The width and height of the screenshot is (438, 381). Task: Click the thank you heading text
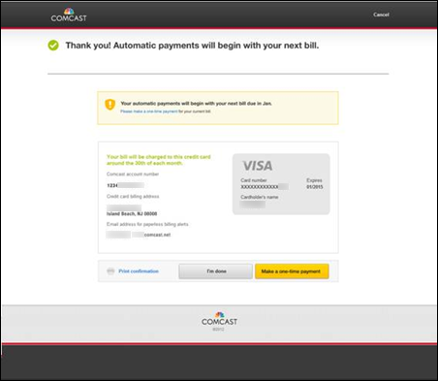tap(192, 46)
